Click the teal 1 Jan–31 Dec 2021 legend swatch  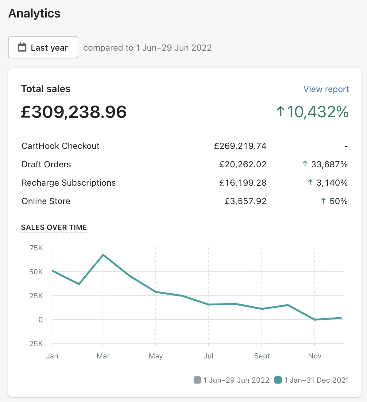278,380
